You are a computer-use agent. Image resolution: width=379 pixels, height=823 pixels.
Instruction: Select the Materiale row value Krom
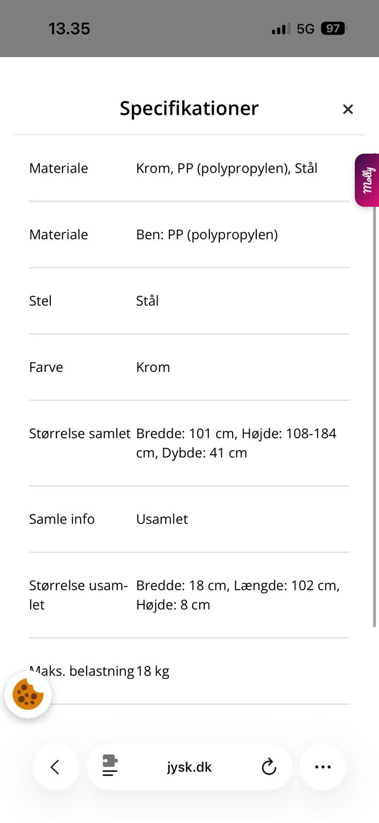pos(226,168)
